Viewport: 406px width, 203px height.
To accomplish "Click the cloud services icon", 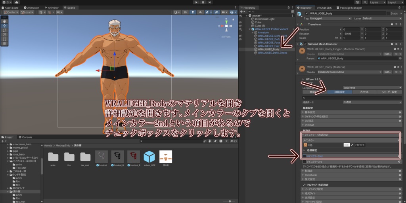I will [x=16, y=2].
